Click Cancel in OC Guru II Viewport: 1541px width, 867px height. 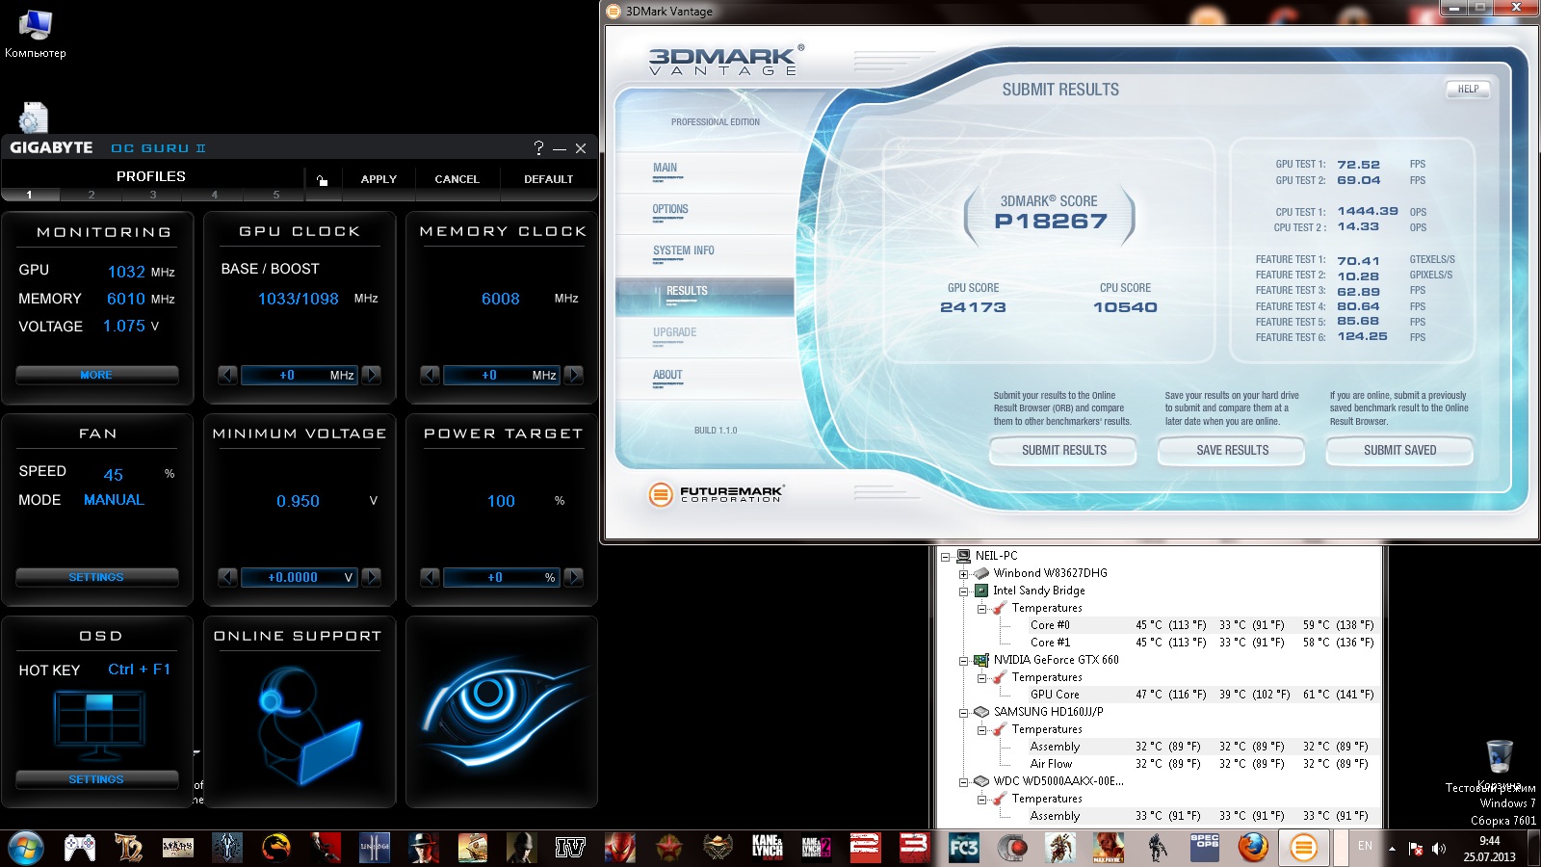457,179
